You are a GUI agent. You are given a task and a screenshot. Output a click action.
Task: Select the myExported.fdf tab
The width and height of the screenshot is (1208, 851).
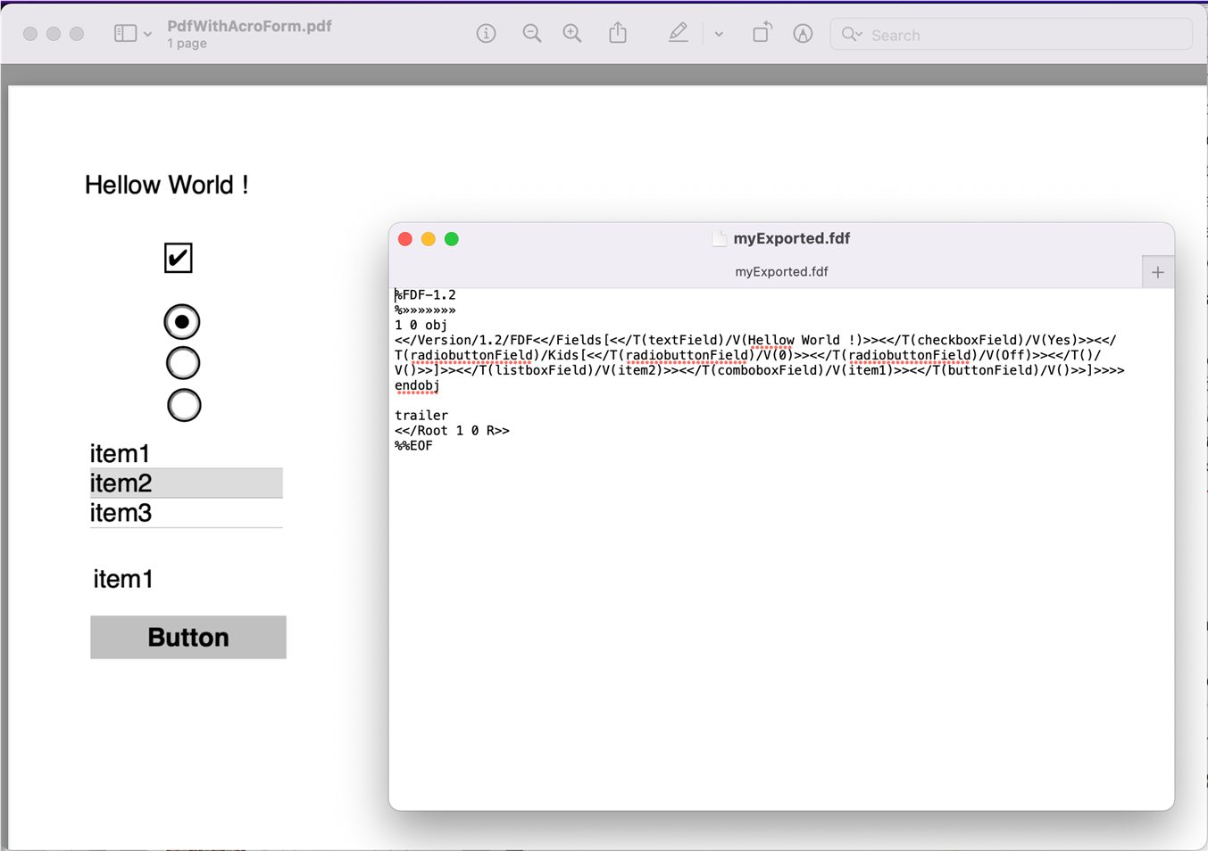(x=781, y=272)
